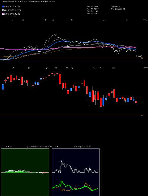Click the DOW PT: 22.82 label
148x196 pixels.
12,14
